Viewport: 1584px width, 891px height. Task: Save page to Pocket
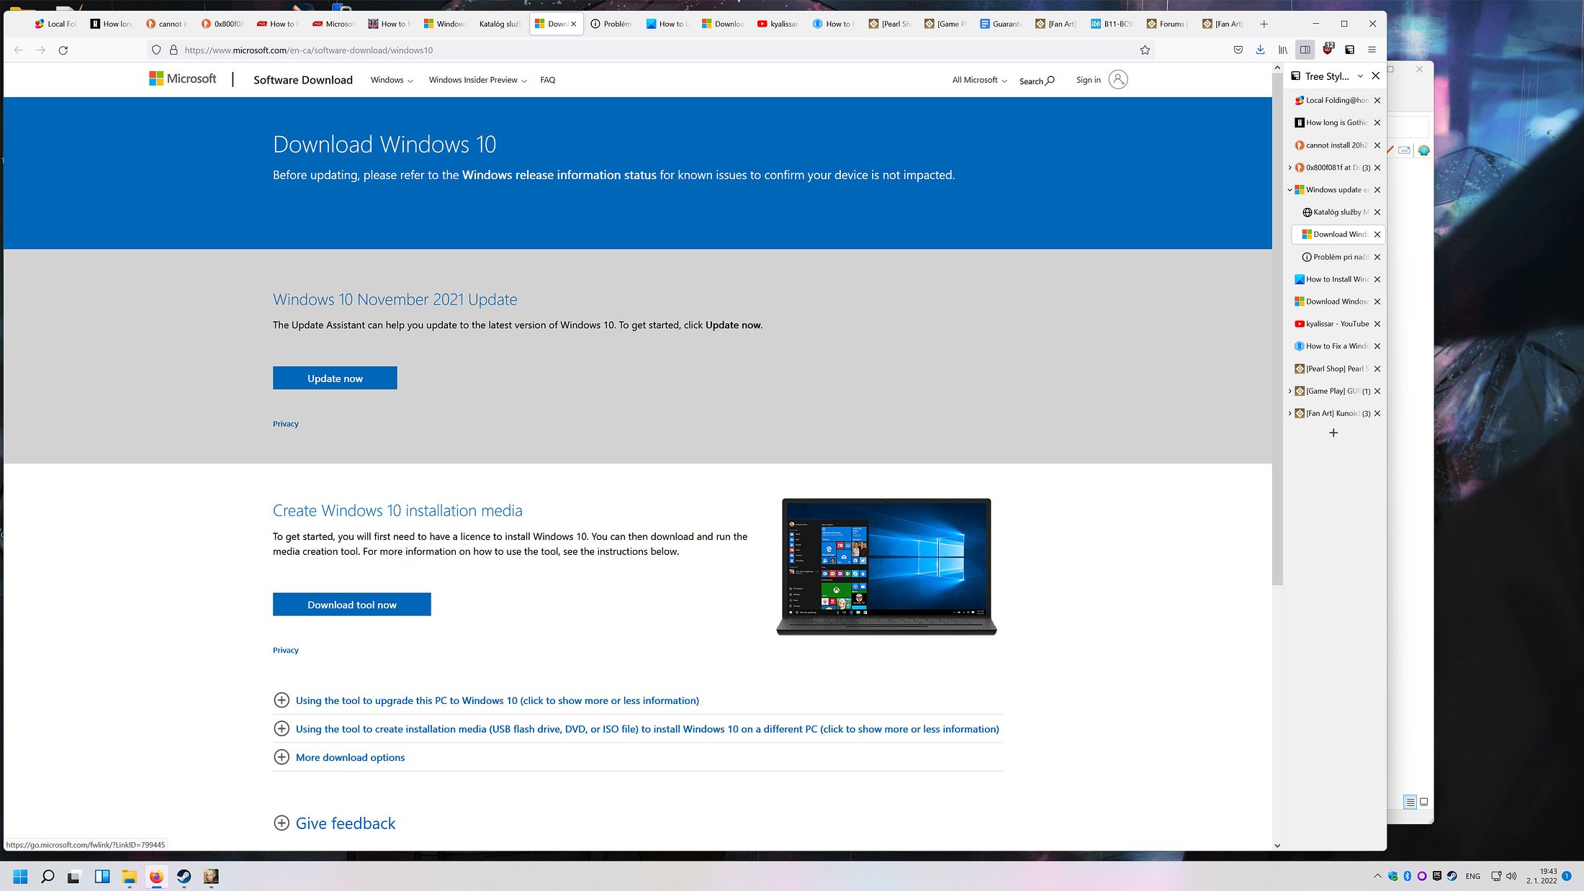tap(1238, 50)
